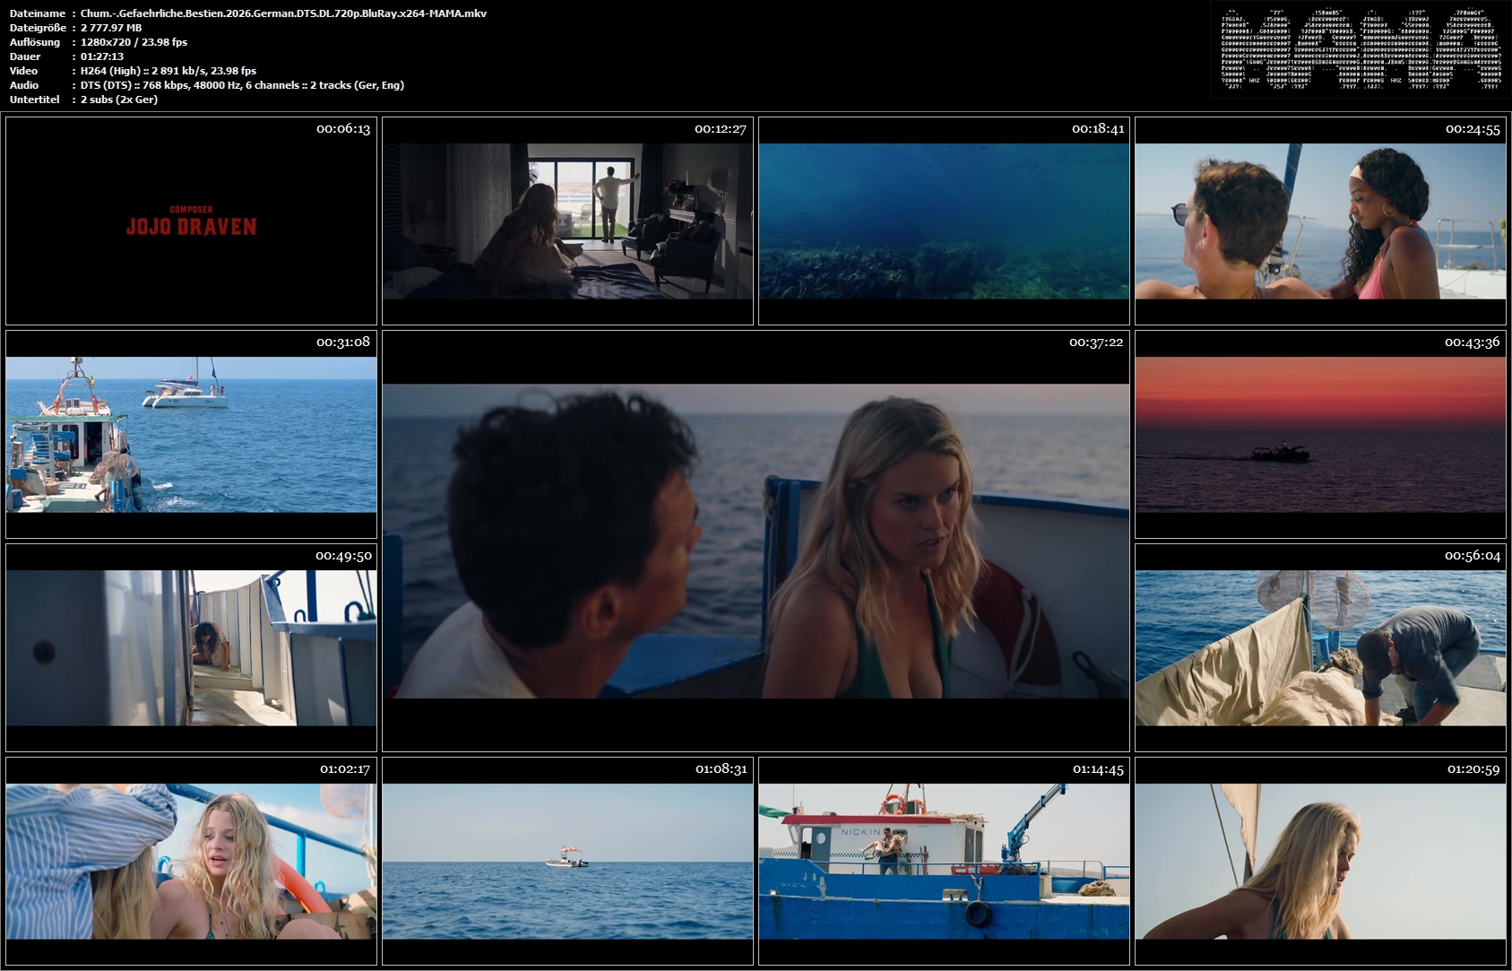Click the underwater frame at 00:18:41
1512x971 pixels.
coord(944,221)
